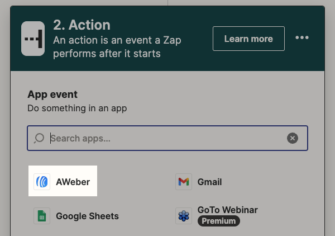Viewport: 335px width, 236px height.
Task: Clear the search apps field
Action: pyautogui.click(x=293, y=138)
